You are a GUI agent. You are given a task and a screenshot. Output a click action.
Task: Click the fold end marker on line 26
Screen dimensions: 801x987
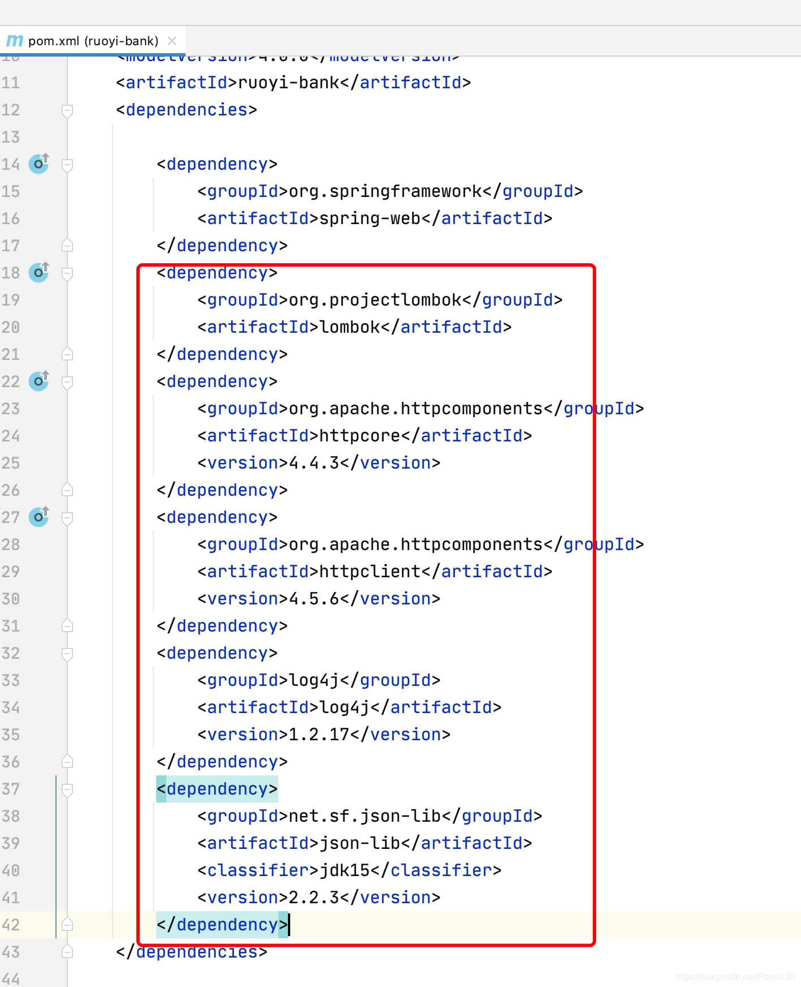67,490
